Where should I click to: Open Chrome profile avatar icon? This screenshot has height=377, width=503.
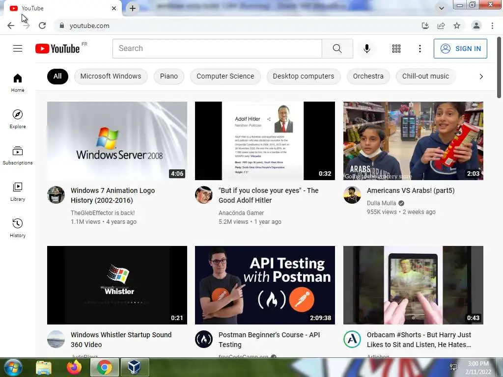coord(476,26)
